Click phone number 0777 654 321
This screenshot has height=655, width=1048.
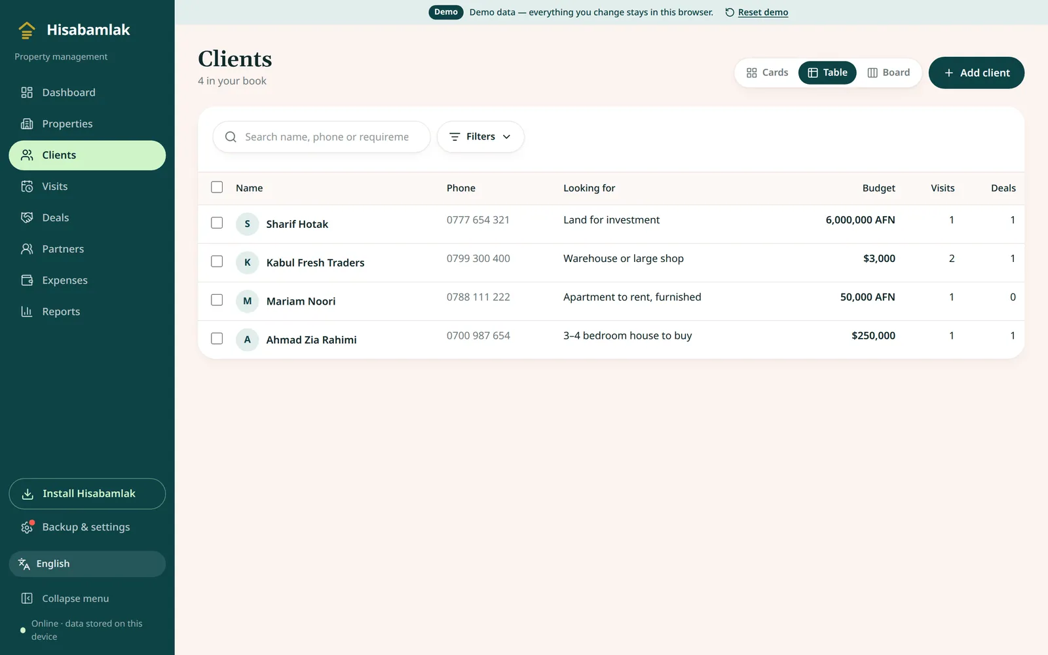pos(478,220)
